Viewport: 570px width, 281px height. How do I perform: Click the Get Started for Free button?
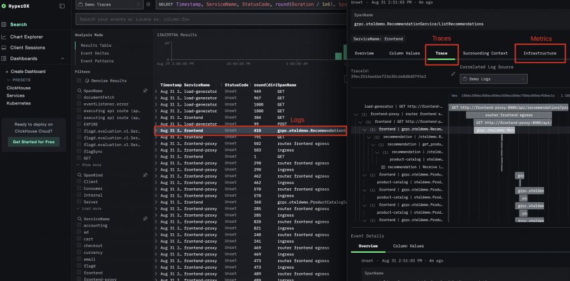point(34,142)
